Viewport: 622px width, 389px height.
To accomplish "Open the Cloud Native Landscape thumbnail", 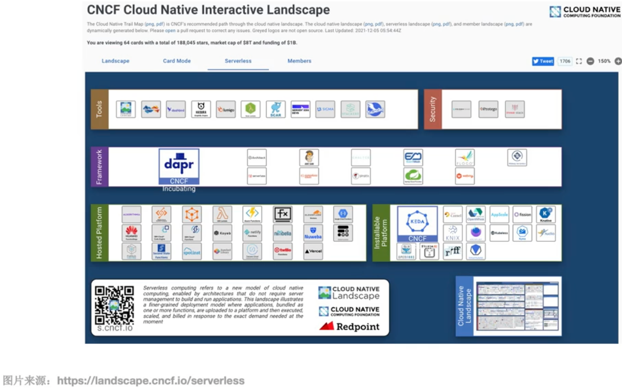I will tap(517, 306).
